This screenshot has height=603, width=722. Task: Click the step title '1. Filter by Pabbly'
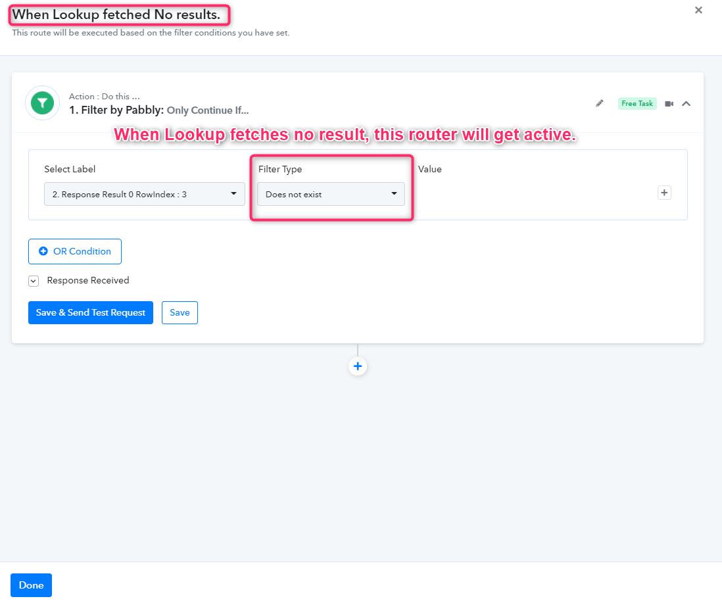[116, 110]
